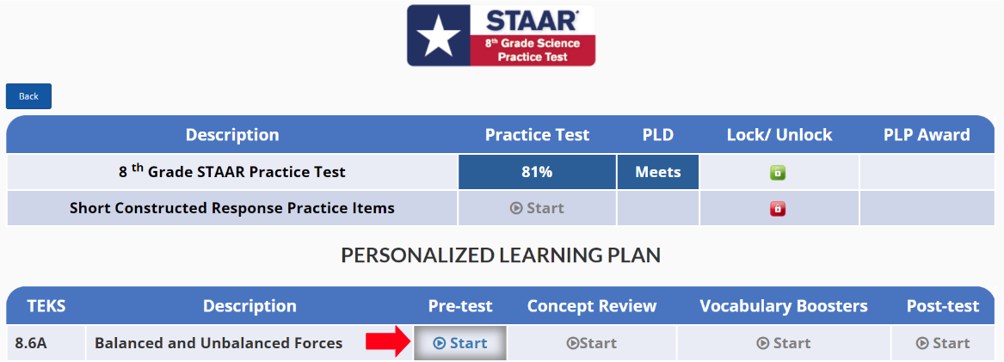Go back using the Back button
The height and width of the screenshot is (362, 1004).
[28, 96]
